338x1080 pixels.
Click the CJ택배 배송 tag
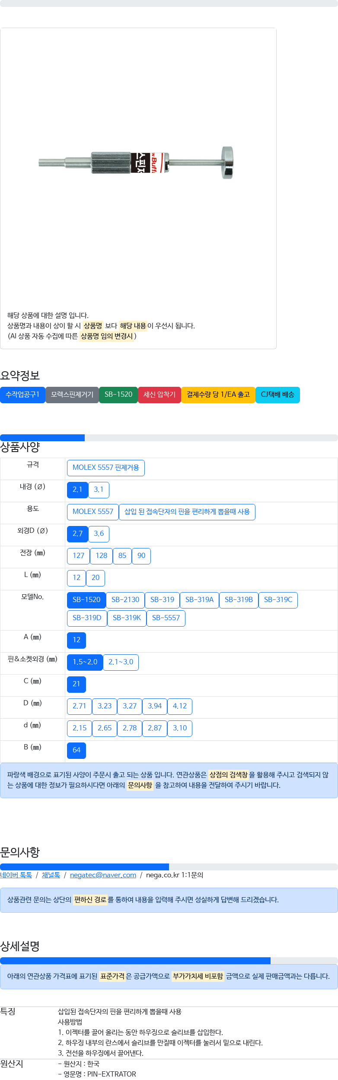tap(277, 395)
